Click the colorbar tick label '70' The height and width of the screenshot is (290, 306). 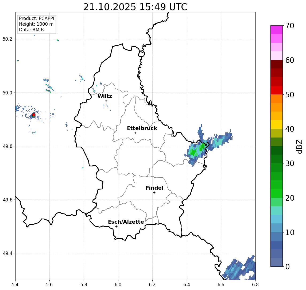290,26
